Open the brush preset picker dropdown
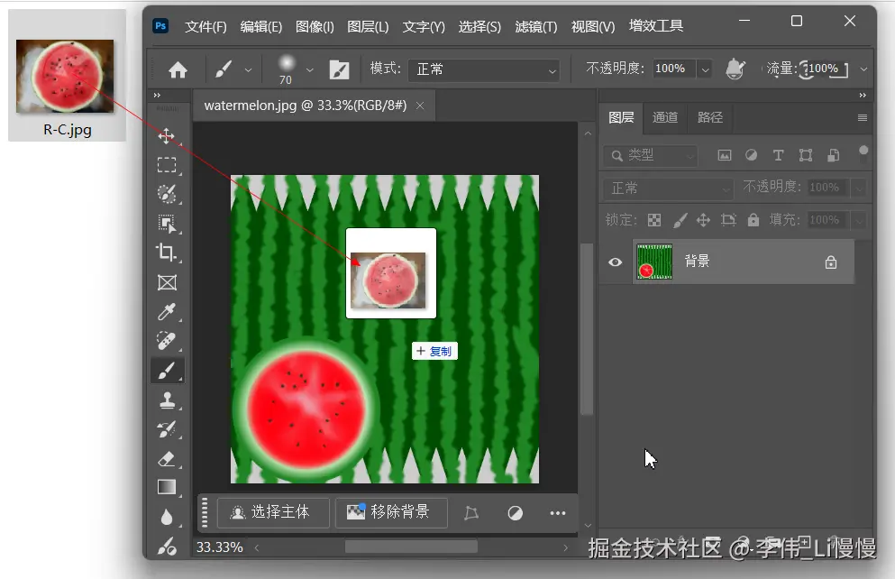The image size is (895, 579). (x=310, y=69)
